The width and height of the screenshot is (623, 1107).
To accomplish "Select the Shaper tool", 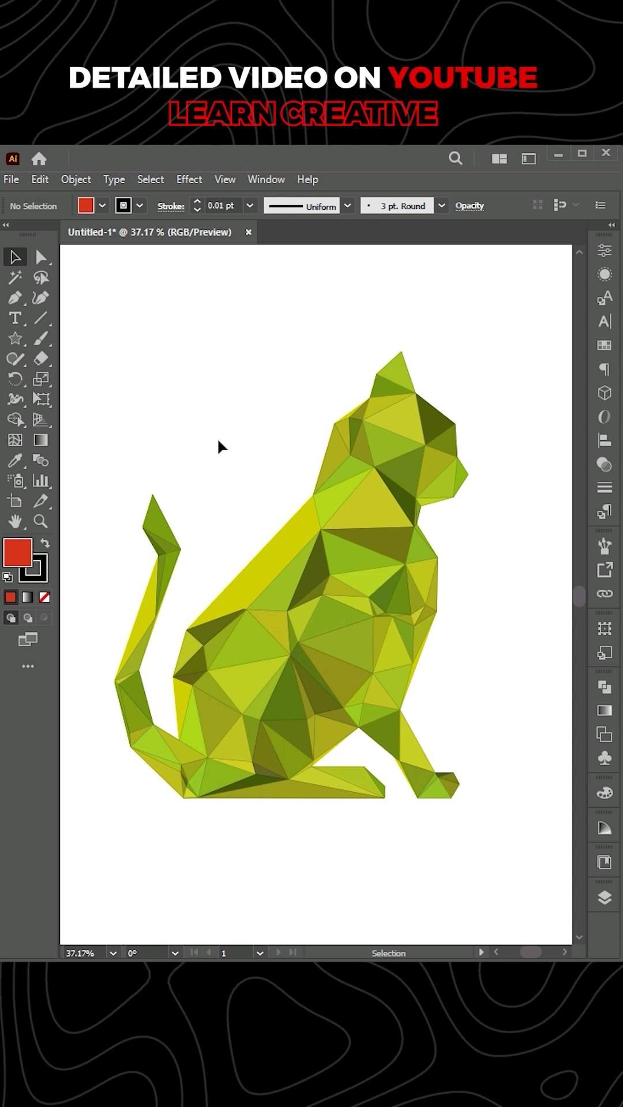I will coord(15,359).
